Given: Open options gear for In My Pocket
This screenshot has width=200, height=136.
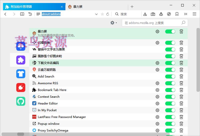Looking at the screenshot, I should point(157,110).
